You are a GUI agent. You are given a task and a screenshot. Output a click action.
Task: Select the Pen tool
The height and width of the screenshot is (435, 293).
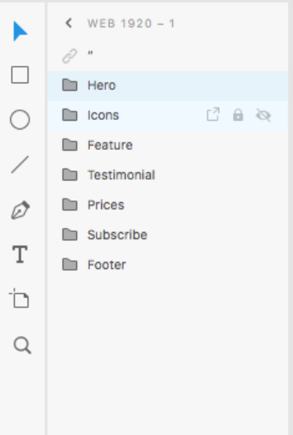21,210
